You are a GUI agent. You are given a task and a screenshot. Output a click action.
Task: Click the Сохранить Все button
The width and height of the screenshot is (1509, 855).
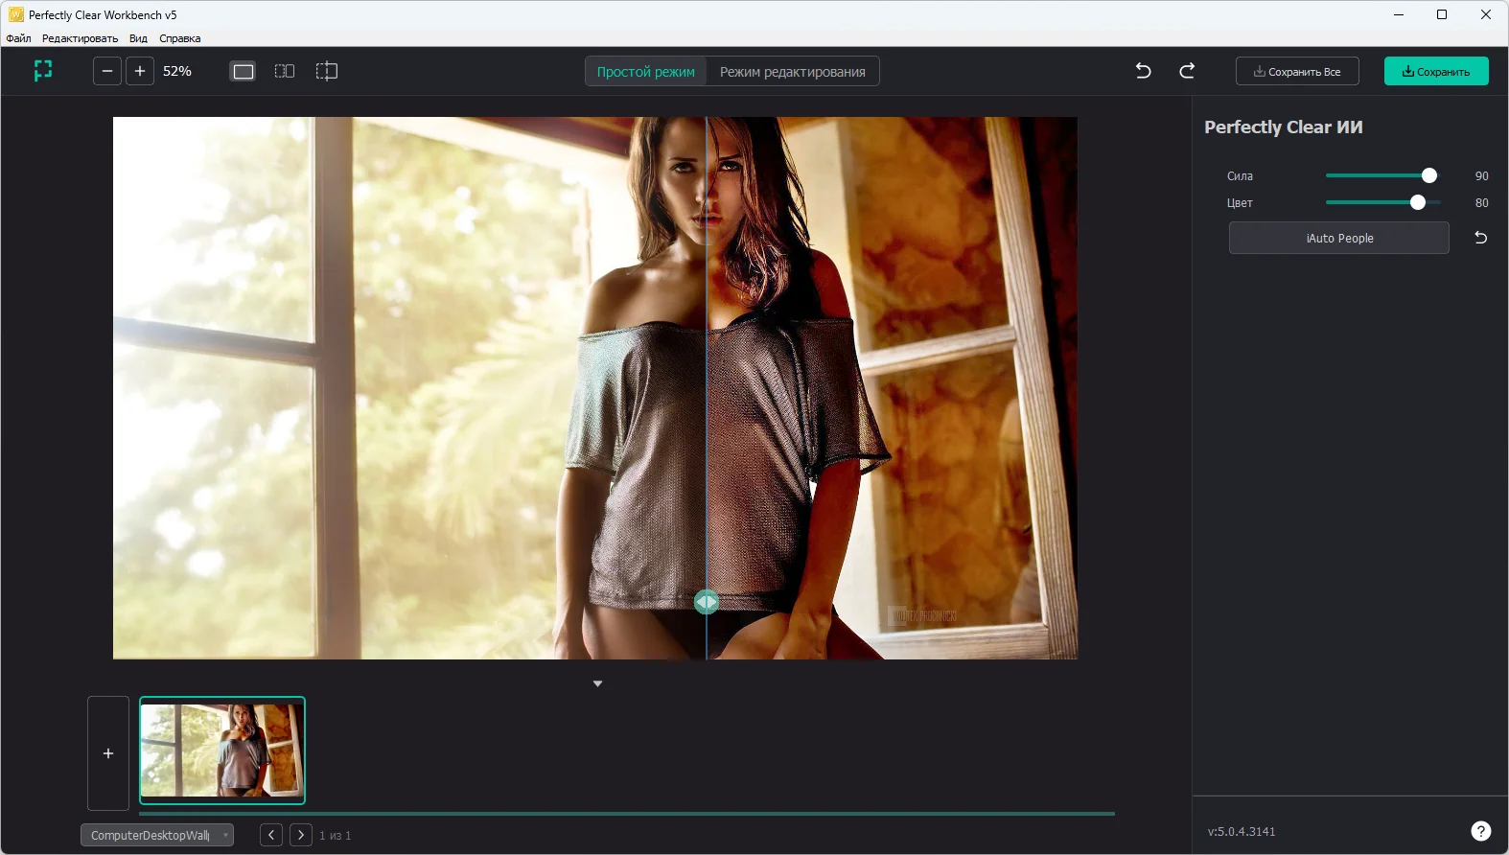pyautogui.click(x=1297, y=72)
